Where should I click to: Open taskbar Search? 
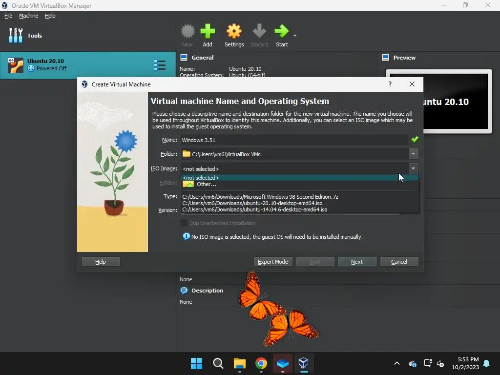[x=218, y=363]
